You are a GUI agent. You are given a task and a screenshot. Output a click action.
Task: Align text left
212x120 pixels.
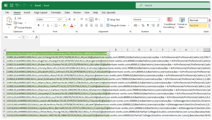[82, 25]
